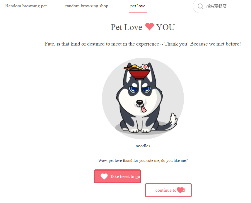The image size is (251, 203).
Task: Click the YOU text in heading
Action: click(165, 27)
